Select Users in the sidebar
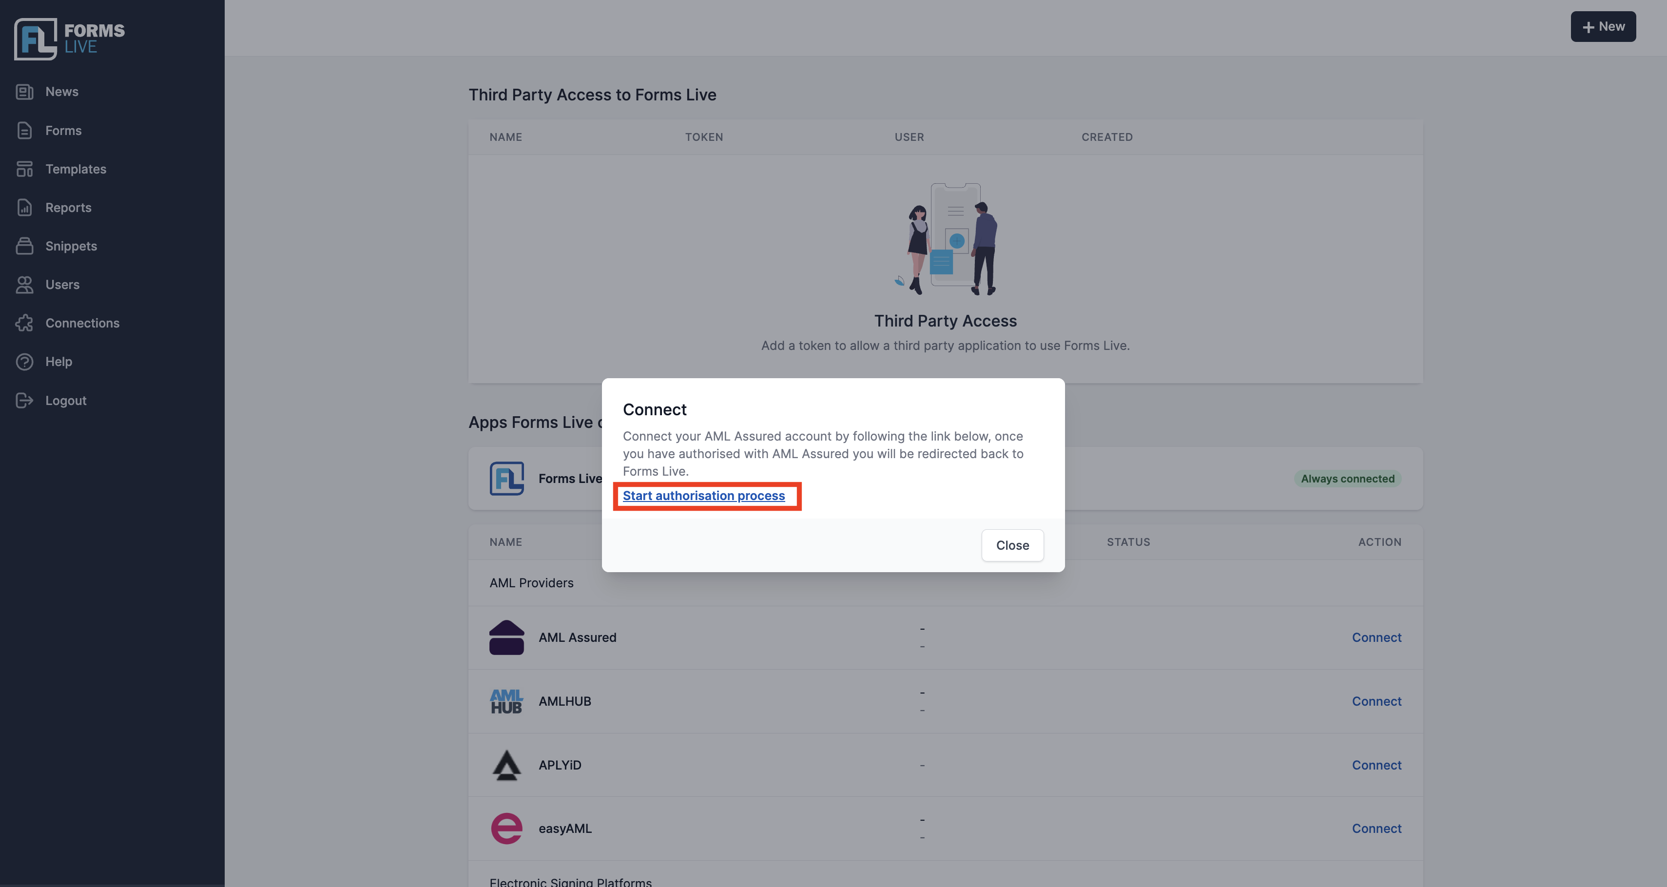Image resolution: width=1667 pixels, height=887 pixels. pos(62,285)
